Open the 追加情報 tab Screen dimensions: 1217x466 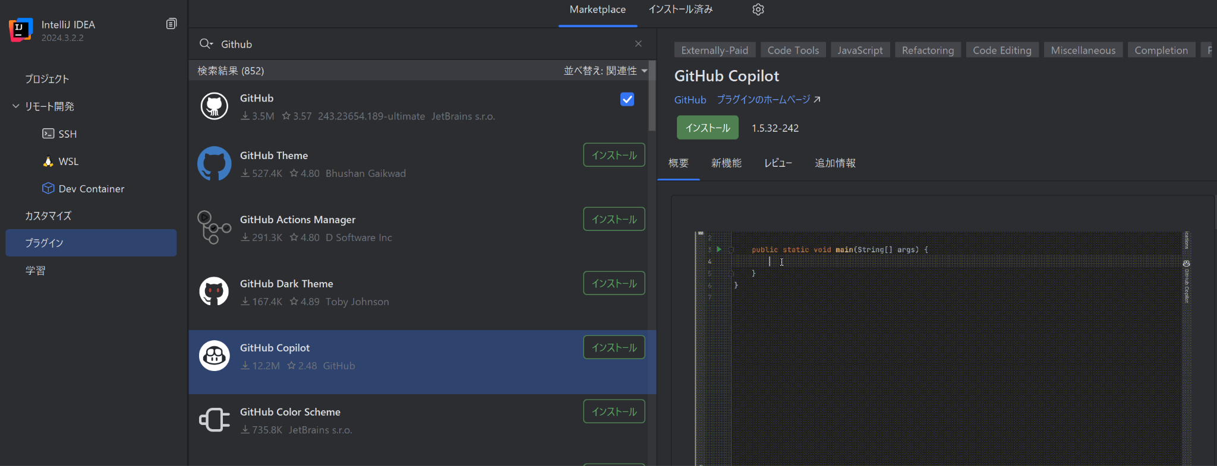pos(835,163)
